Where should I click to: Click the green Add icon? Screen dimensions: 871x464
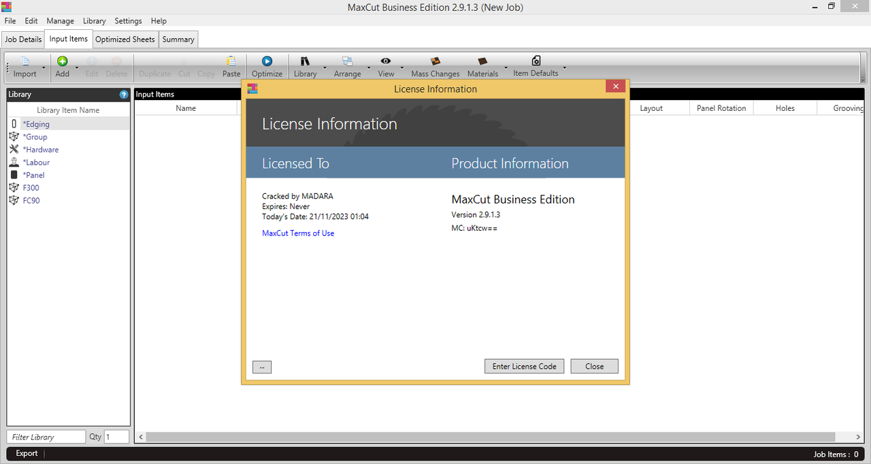coord(62,61)
